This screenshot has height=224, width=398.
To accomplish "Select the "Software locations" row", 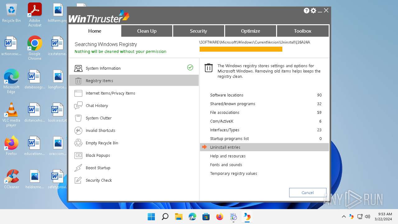I will click(264, 95).
